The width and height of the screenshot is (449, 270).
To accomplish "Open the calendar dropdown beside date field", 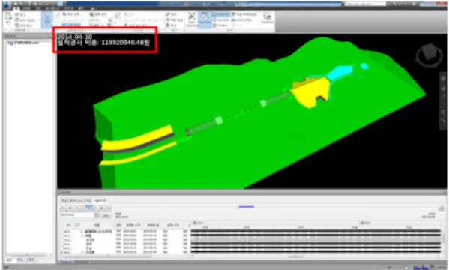I will point(97,215).
